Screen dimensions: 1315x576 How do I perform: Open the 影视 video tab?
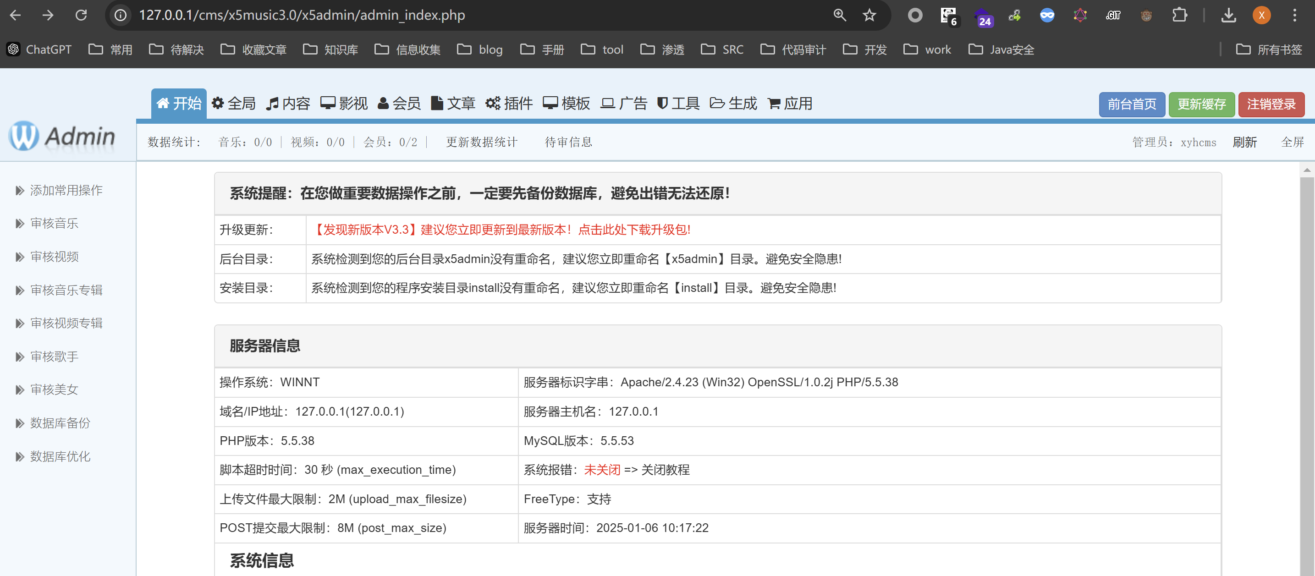pos(344,104)
